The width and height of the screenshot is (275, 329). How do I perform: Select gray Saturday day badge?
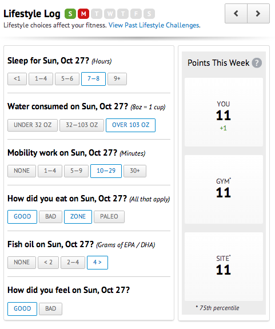(x=149, y=14)
